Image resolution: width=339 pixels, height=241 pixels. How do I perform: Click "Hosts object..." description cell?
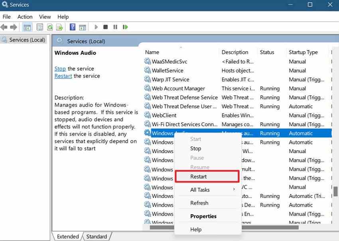pos(238,70)
